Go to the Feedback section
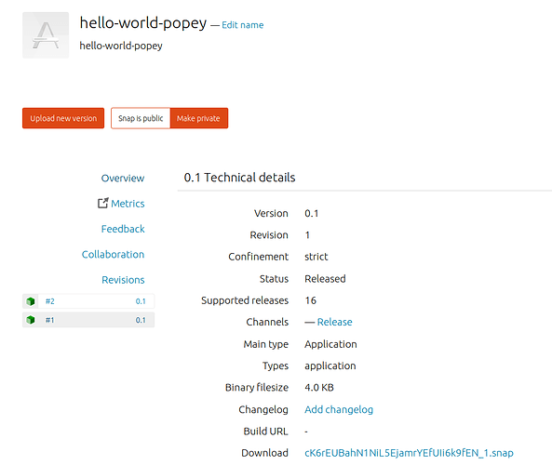 click(123, 229)
